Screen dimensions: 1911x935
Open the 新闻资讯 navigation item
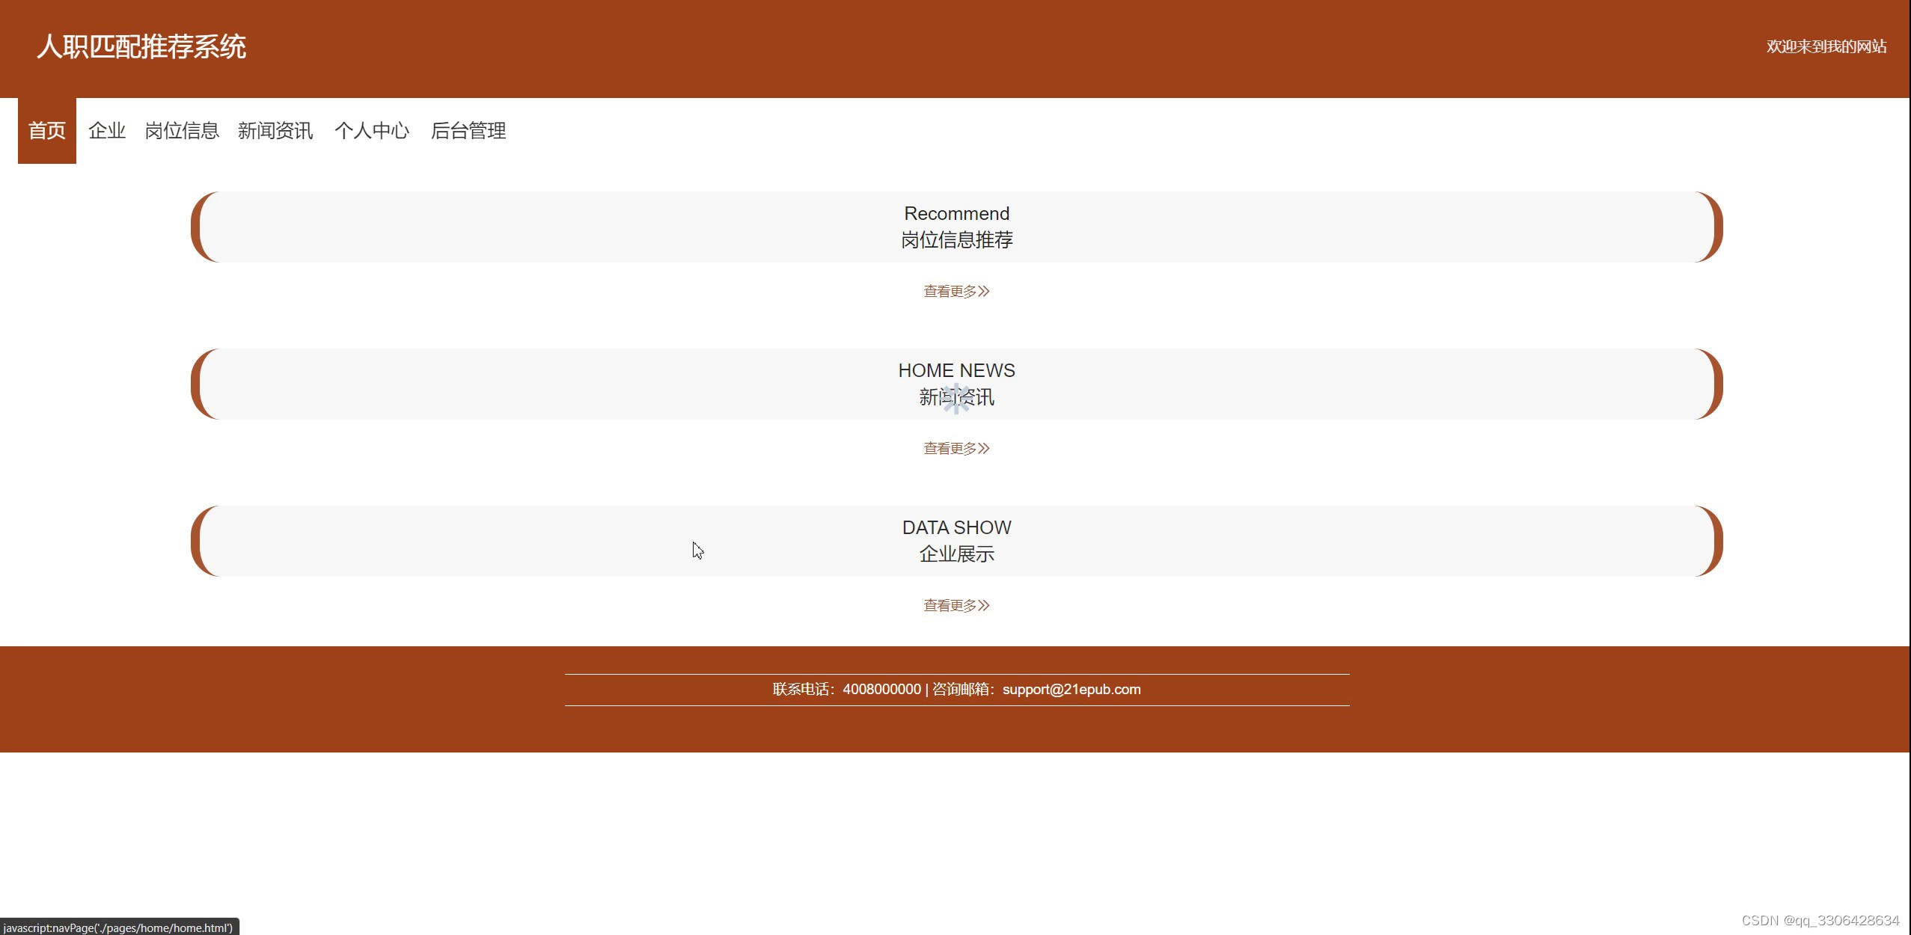point(275,131)
